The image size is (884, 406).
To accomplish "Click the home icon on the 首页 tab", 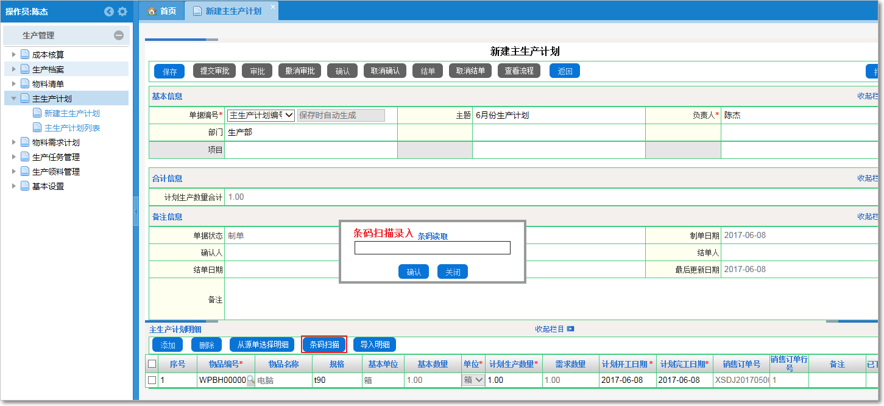I will (x=151, y=10).
